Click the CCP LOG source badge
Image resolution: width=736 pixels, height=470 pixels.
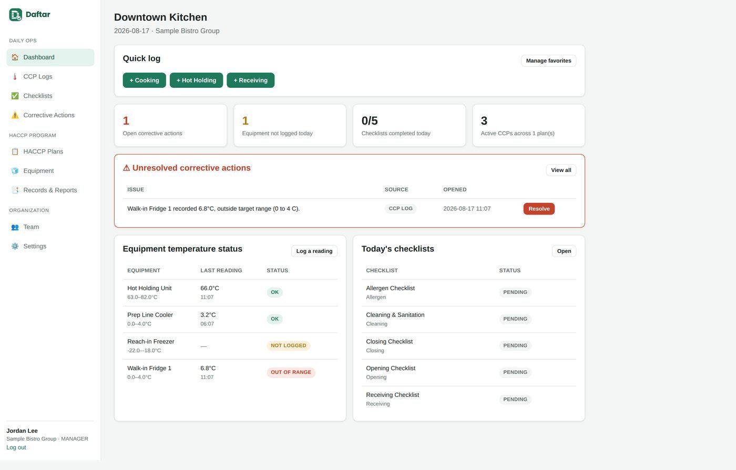pyautogui.click(x=401, y=209)
